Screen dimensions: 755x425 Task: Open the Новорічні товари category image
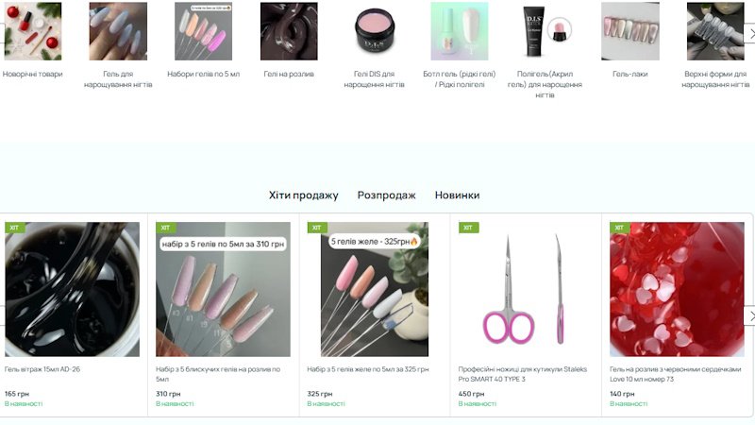[x=33, y=31]
